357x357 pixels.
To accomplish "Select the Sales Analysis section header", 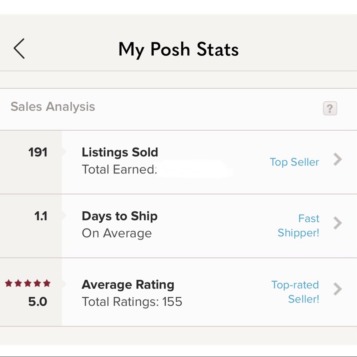I will point(52,106).
